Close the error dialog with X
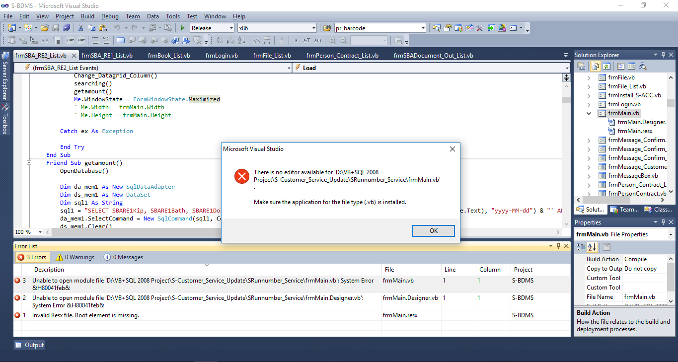 tap(452, 149)
